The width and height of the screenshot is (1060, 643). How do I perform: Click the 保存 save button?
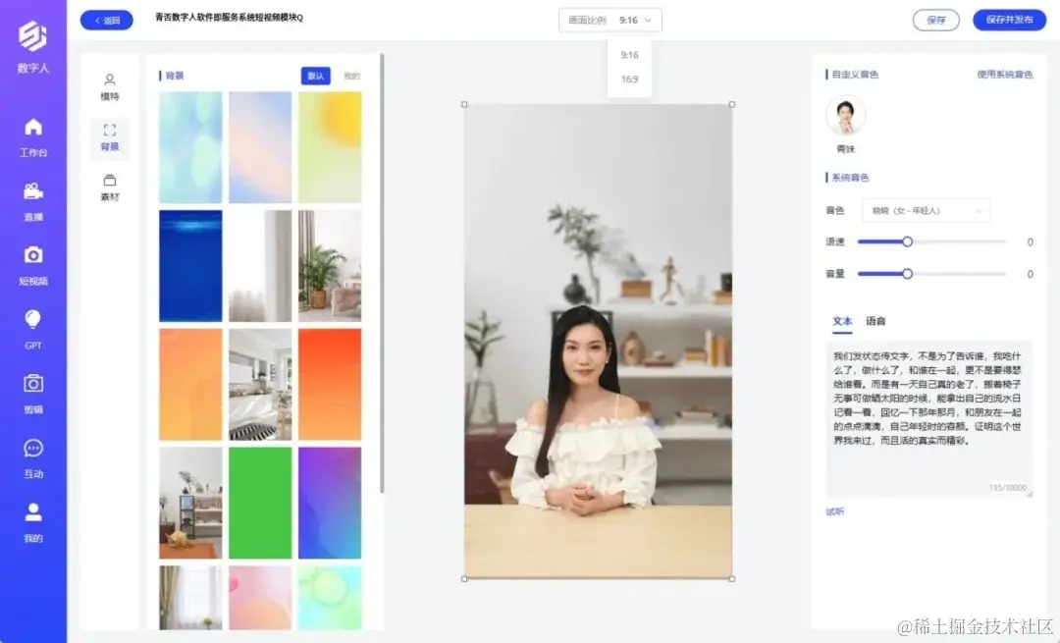935,21
